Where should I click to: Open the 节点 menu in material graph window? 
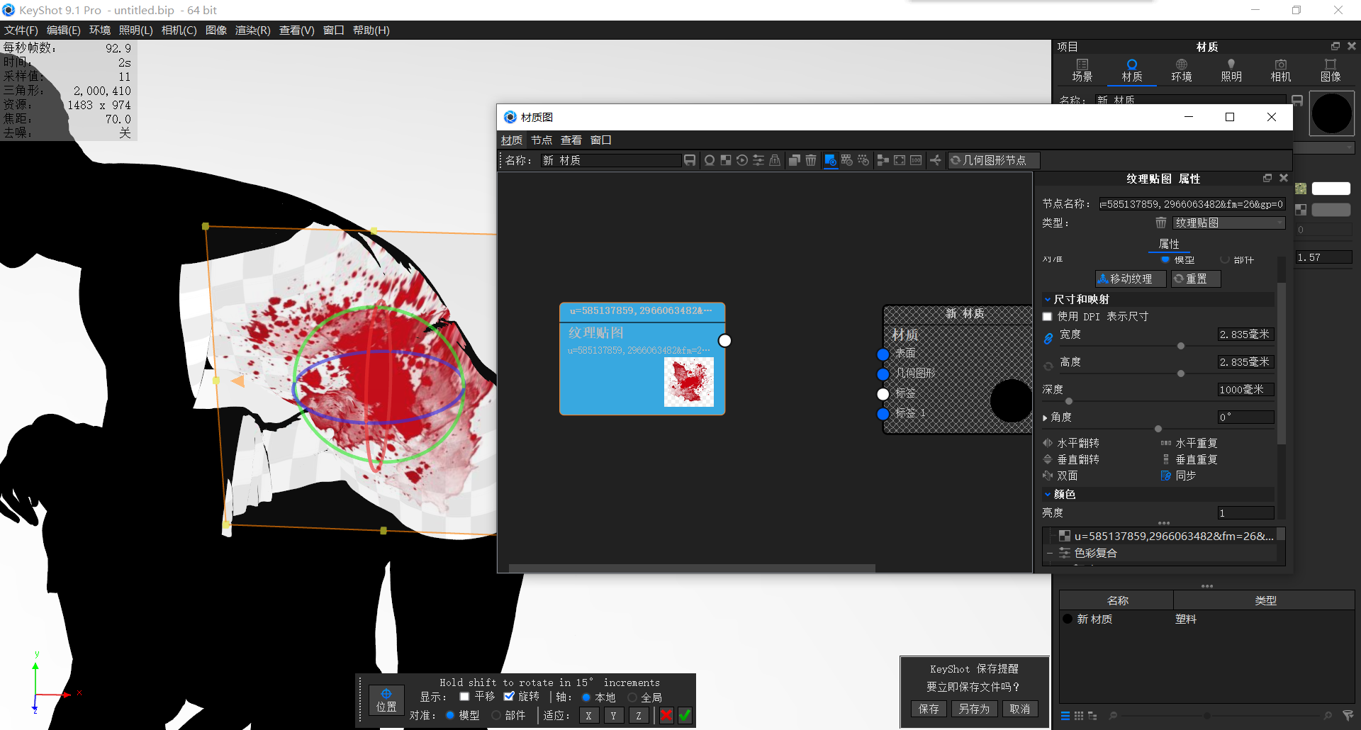(x=542, y=140)
